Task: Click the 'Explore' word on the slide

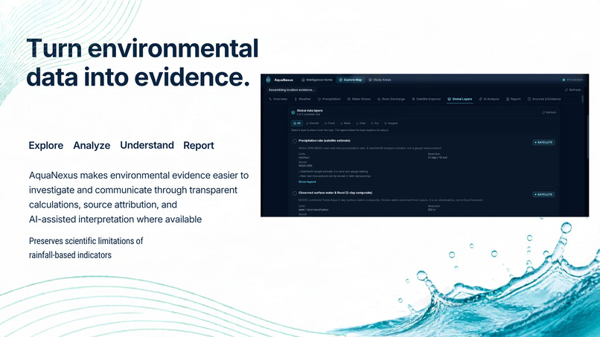Action: click(46, 145)
